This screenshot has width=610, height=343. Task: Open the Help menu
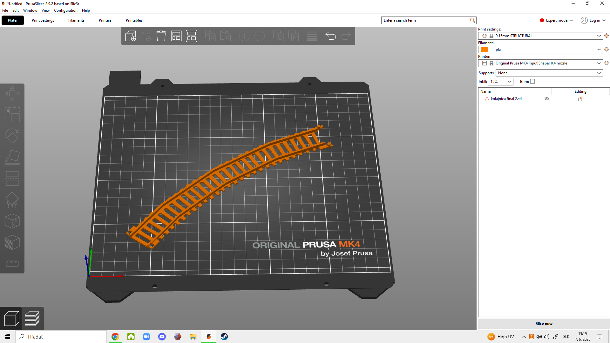[x=86, y=10]
